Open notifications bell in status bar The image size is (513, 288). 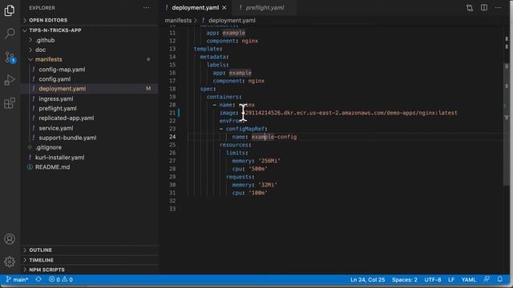[x=499, y=279]
